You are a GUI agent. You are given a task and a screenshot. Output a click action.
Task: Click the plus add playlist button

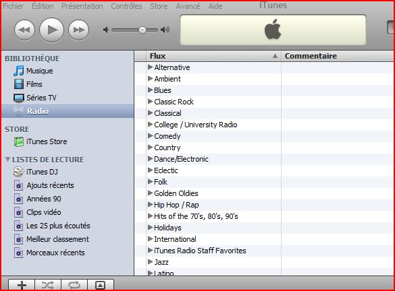(22, 285)
